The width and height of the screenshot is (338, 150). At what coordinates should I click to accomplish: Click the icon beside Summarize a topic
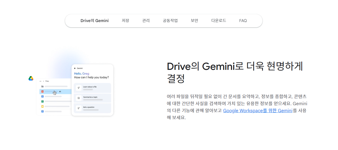click(x=79, y=98)
